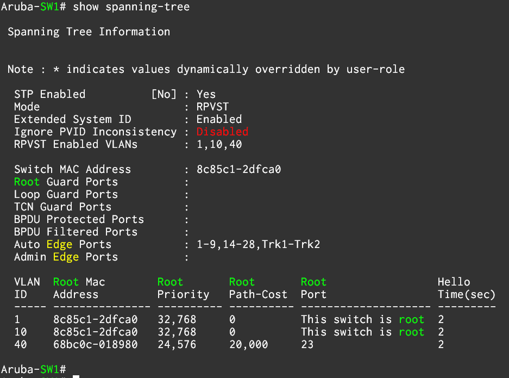This screenshot has width=509, height=378.
Task: Click the 'show spanning-tree' command text
Action: tap(131, 7)
